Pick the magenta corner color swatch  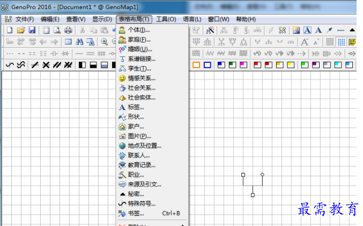pos(243,65)
